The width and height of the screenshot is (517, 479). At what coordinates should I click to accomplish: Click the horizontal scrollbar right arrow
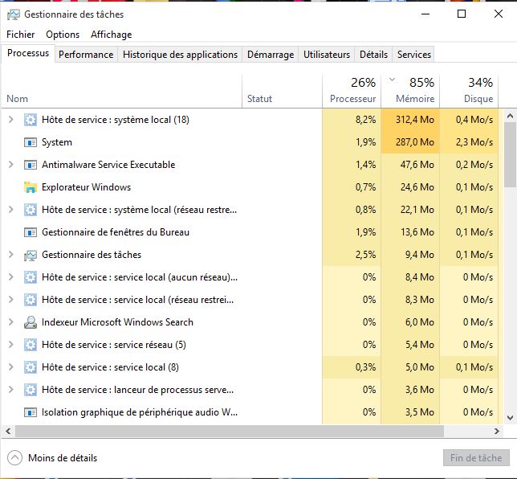(497, 431)
